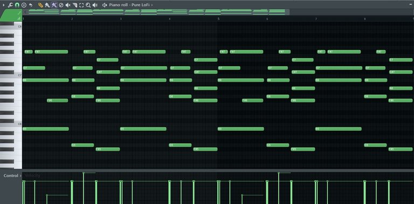The height and width of the screenshot is (204, 414).
Task: Expand the arrow after Pure LoFi
Action: point(152,5)
